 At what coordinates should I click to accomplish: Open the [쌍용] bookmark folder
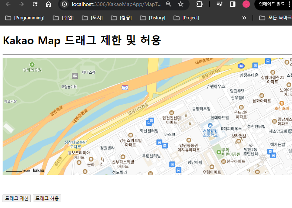click(x=121, y=18)
